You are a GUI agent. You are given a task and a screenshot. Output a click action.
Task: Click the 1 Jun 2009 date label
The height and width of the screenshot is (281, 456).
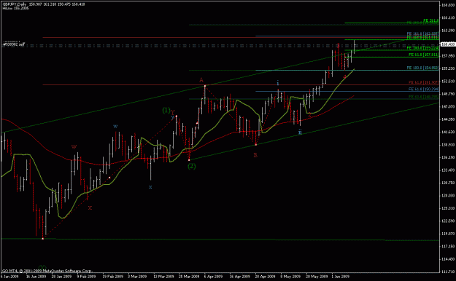(341, 277)
